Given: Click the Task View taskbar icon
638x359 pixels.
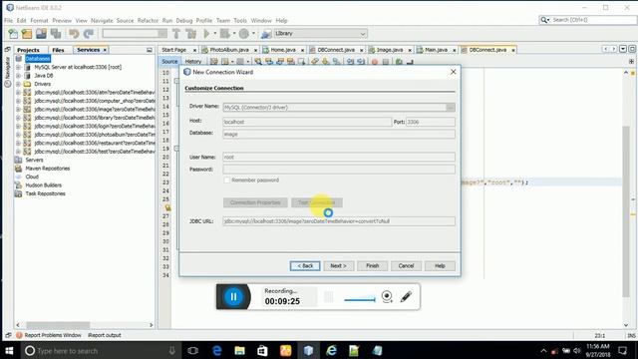Looking at the screenshot, I should (192, 350).
